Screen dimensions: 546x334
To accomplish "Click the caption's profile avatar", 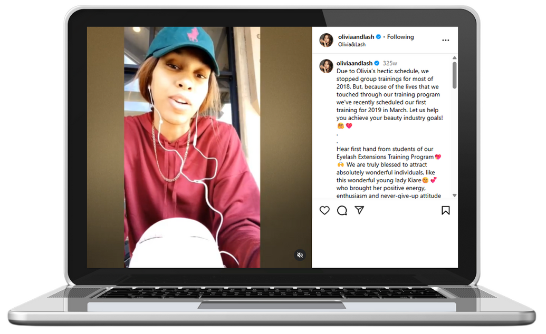I will pos(326,66).
